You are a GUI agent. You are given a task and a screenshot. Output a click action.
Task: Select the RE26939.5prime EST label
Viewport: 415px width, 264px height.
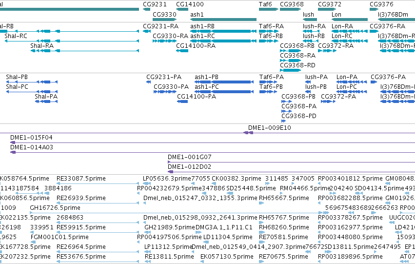tap(81, 198)
